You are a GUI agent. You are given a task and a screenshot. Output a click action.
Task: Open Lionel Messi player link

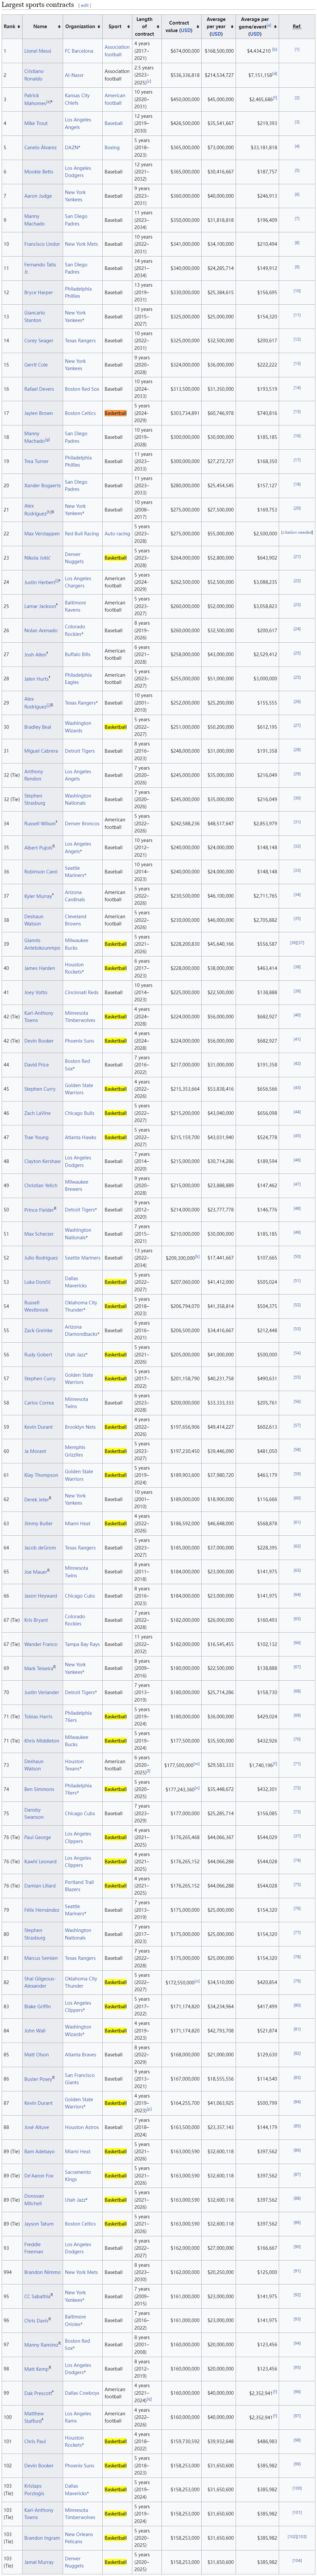(x=38, y=51)
